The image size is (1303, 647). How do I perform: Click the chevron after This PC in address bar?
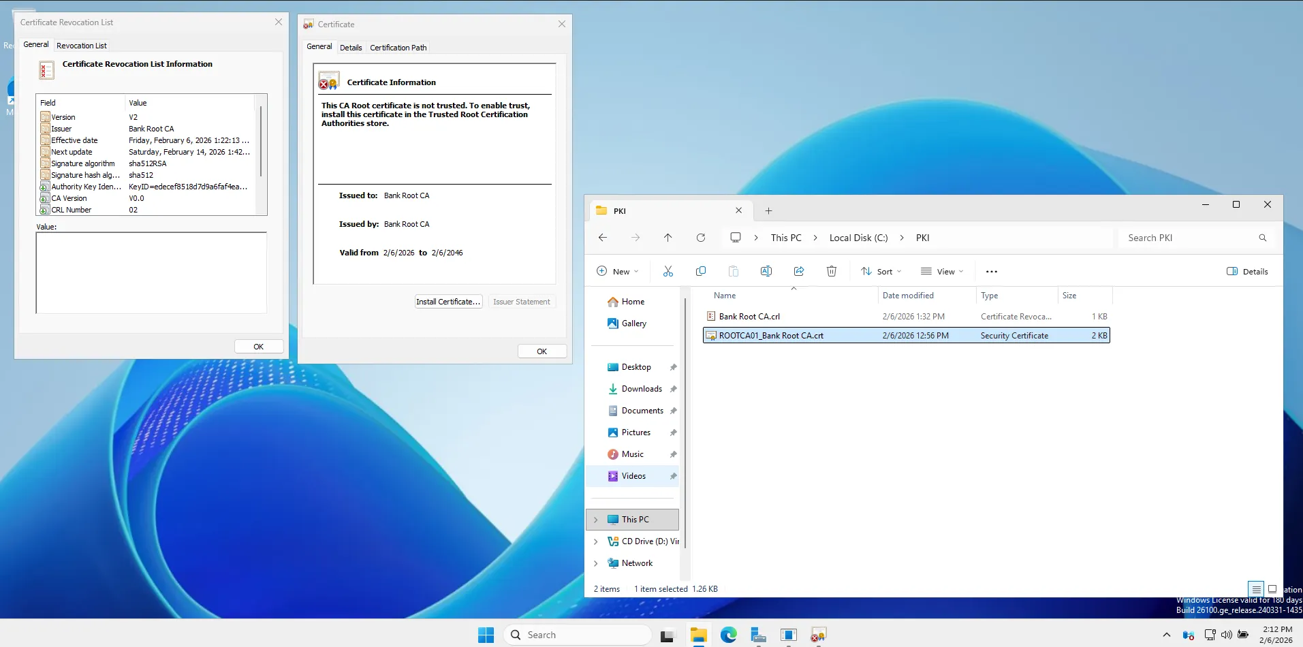[815, 238]
